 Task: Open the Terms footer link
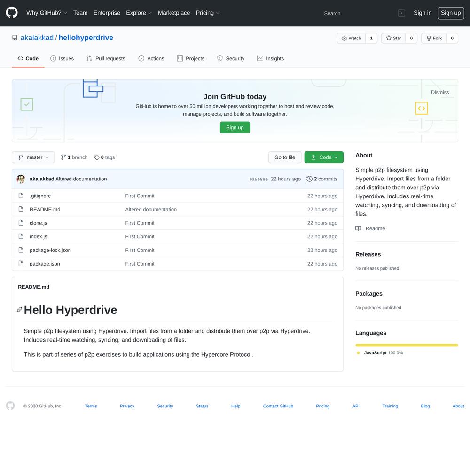point(91,406)
